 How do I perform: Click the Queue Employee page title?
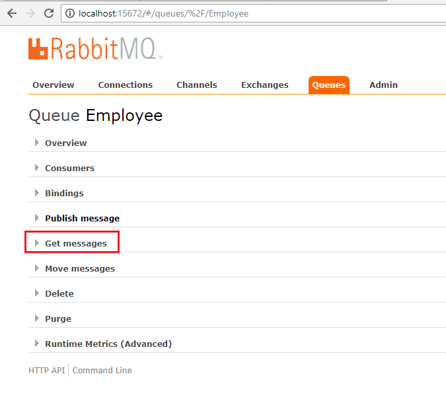tap(96, 116)
